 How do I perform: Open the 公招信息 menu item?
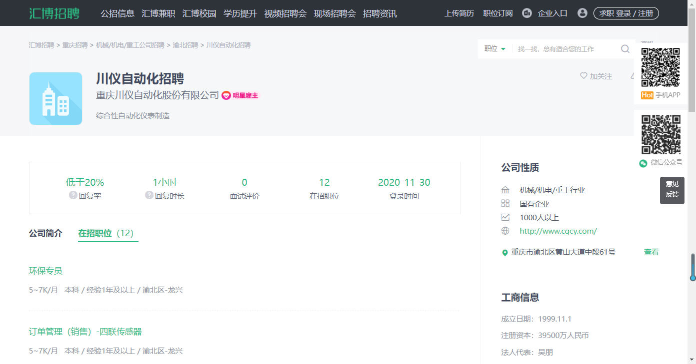click(117, 13)
